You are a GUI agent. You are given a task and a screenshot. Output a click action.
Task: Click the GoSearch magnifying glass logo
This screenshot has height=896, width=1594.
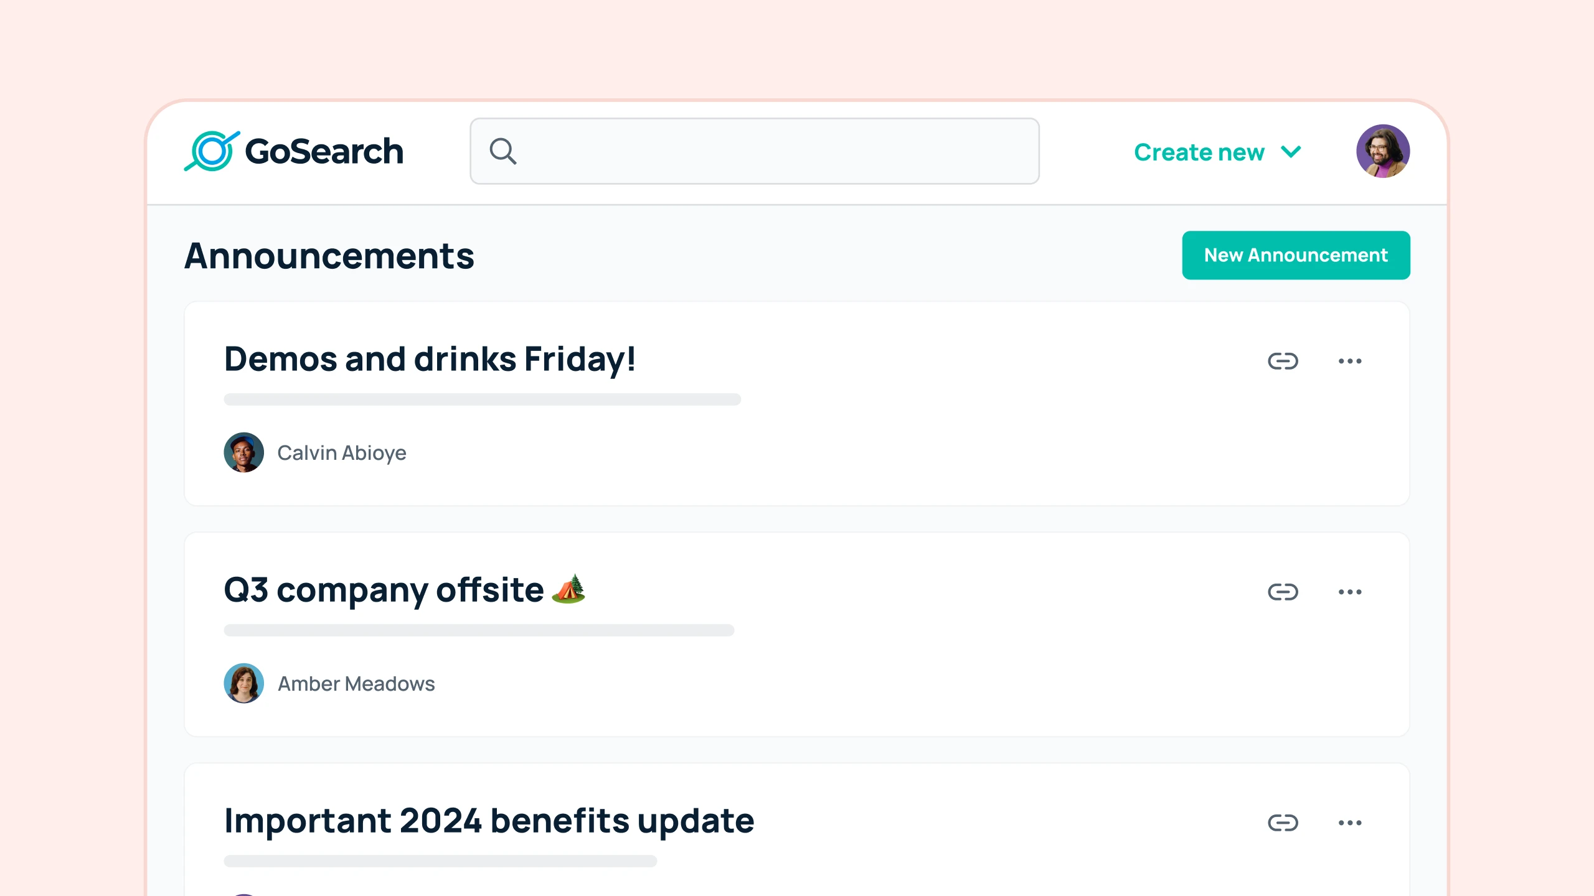click(212, 150)
